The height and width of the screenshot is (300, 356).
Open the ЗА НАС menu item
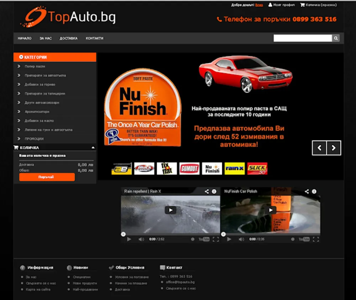pos(46,38)
